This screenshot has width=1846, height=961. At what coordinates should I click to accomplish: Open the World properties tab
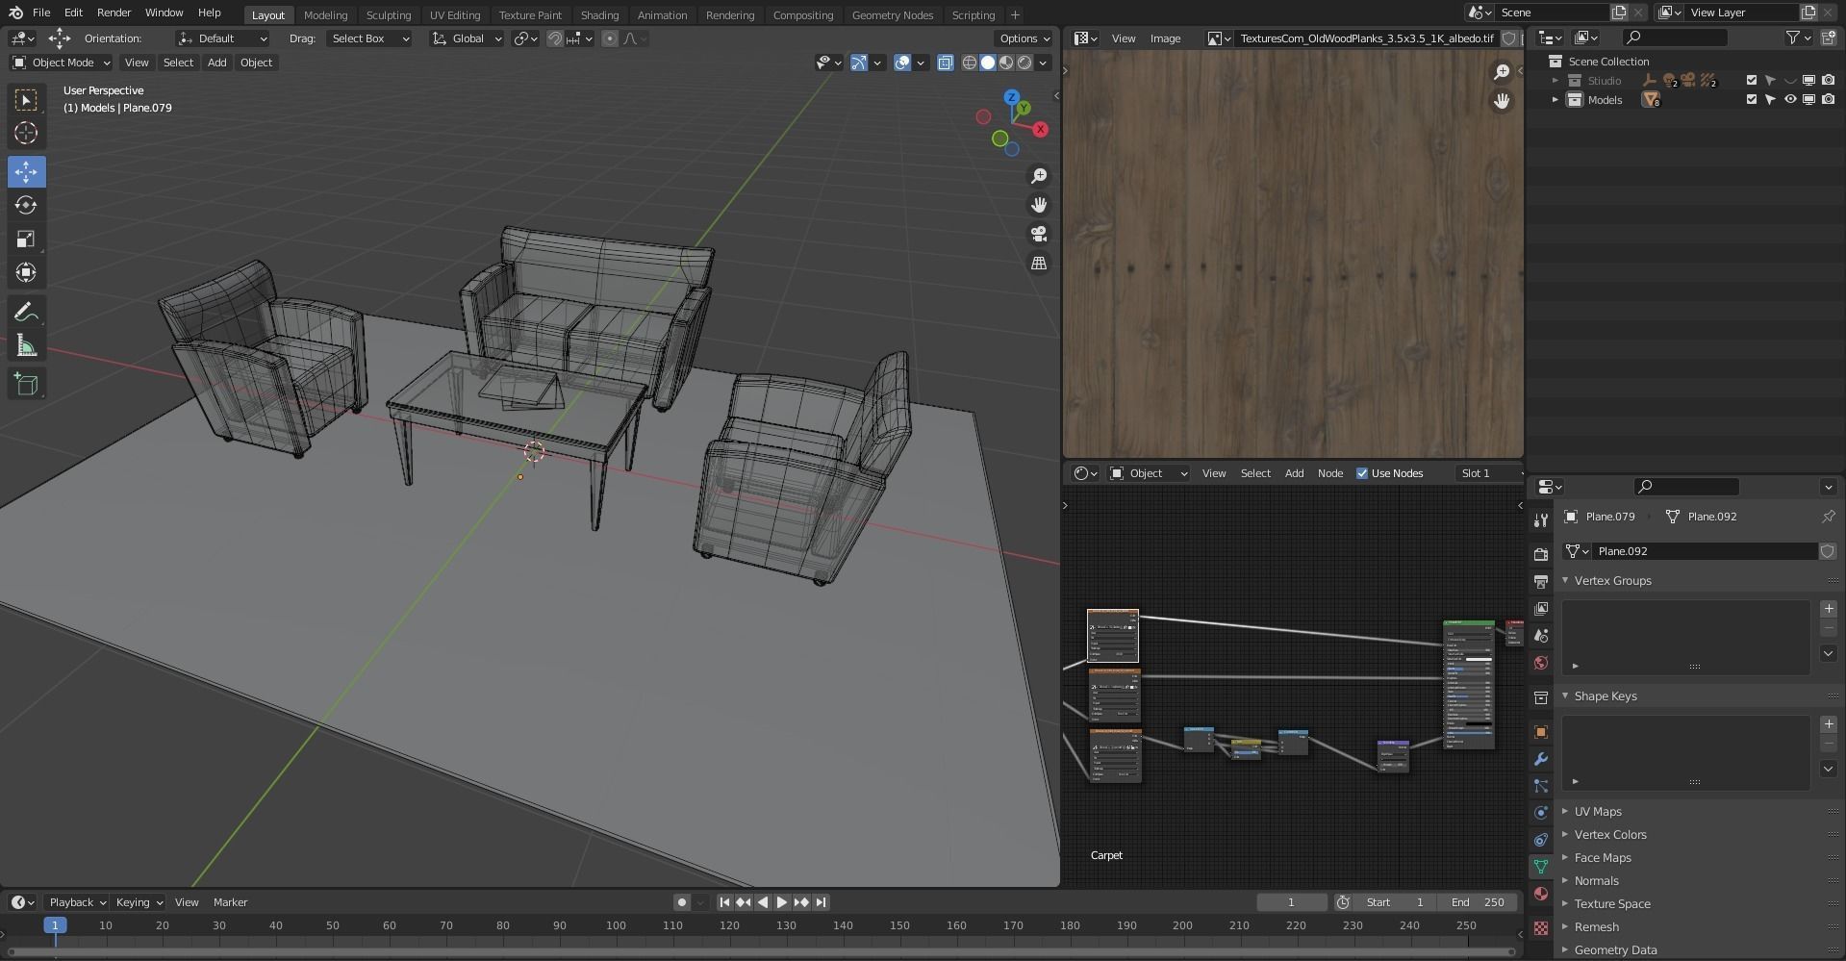click(x=1541, y=663)
